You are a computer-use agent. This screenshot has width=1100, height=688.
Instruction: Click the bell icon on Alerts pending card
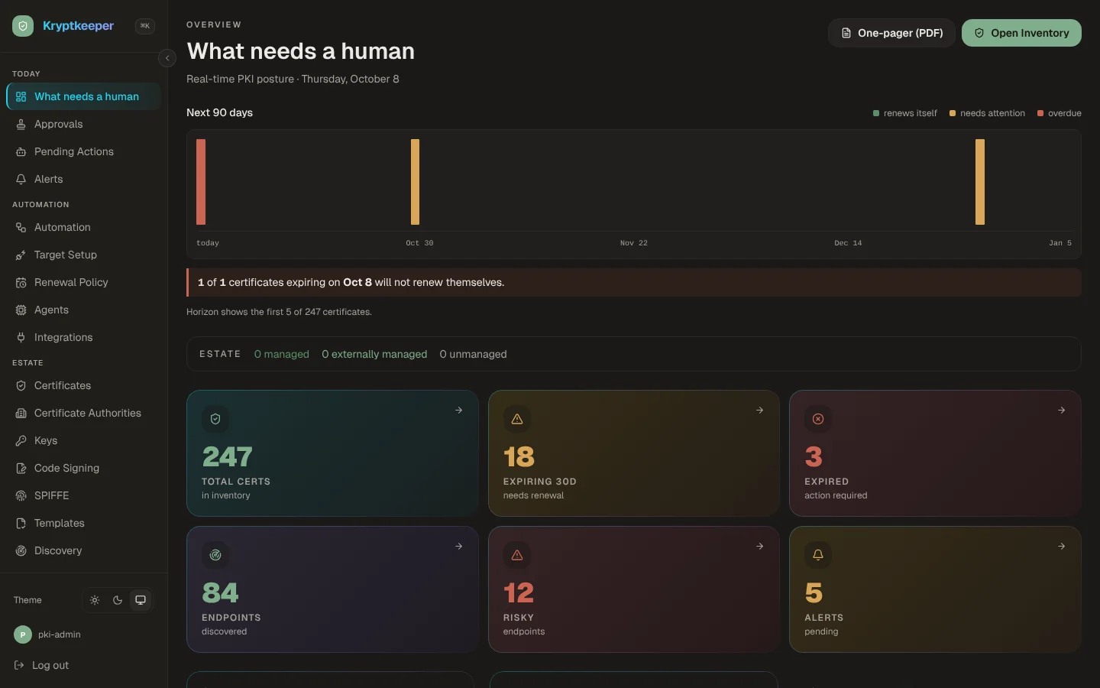818,555
